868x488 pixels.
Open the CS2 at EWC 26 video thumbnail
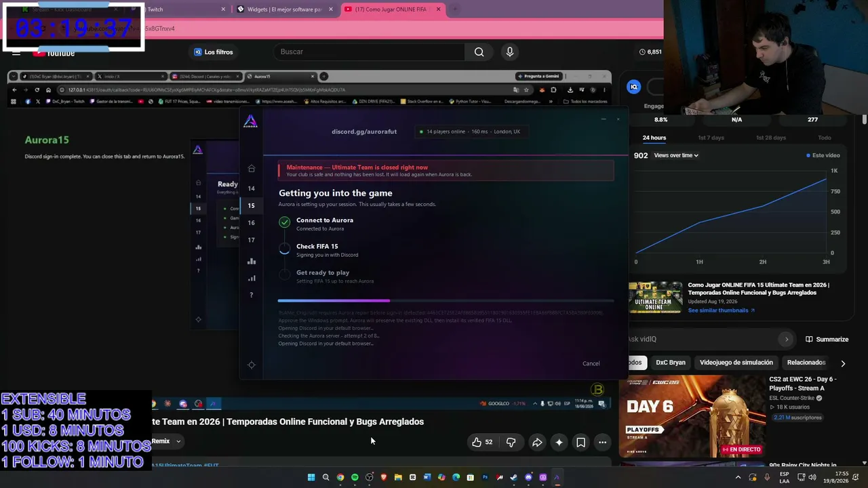coord(692,417)
